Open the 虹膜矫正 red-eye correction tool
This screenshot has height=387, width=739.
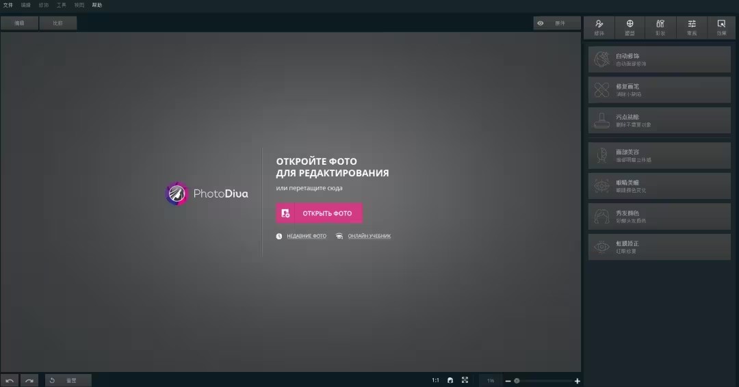(x=659, y=247)
